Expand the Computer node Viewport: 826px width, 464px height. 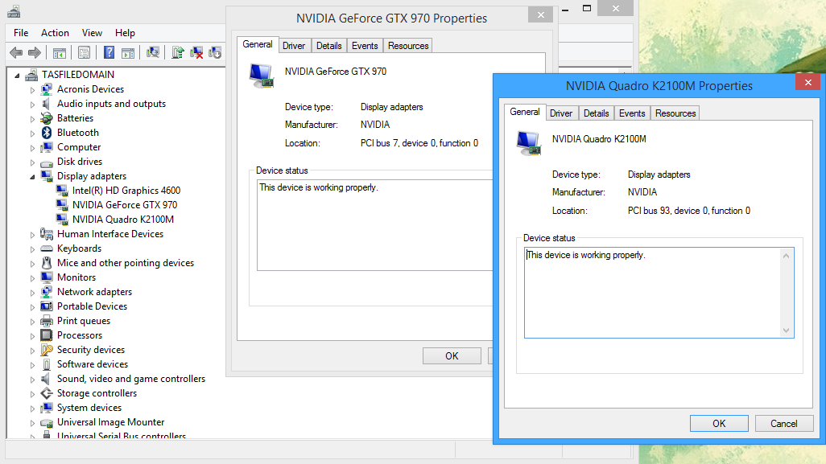click(32, 148)
